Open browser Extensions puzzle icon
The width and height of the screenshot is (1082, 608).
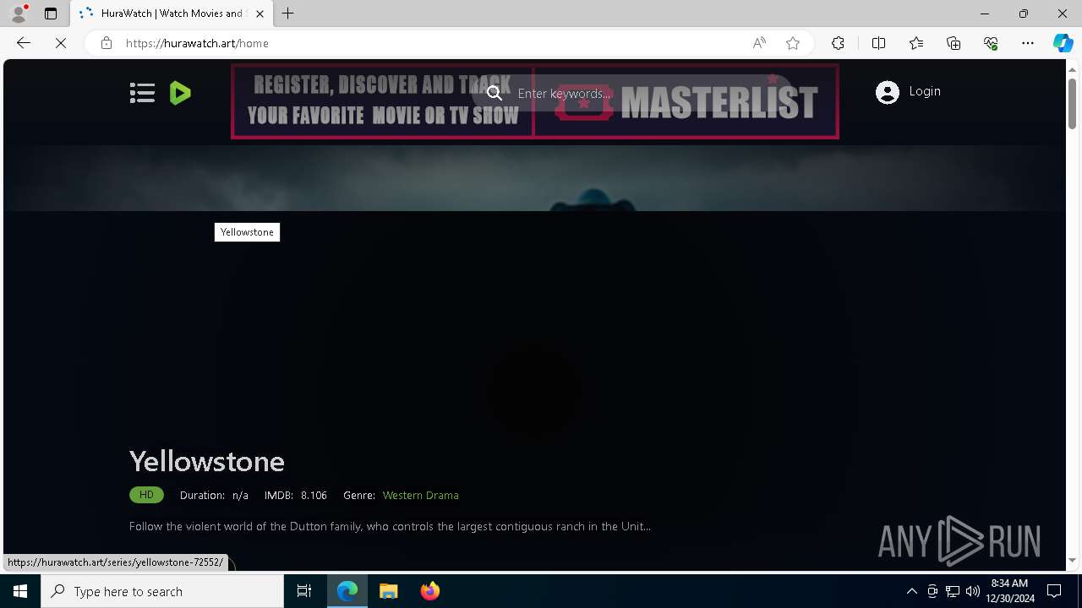tap(838, 43)
